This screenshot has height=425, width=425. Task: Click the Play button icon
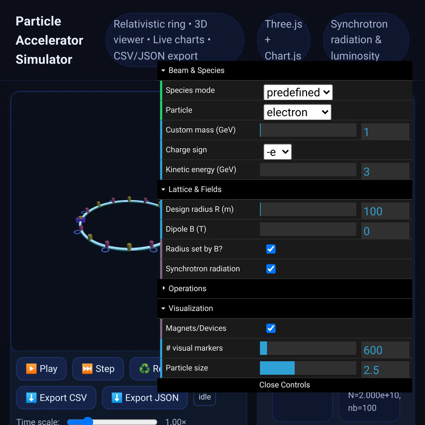pyautogui.click(x=31, y=369)
